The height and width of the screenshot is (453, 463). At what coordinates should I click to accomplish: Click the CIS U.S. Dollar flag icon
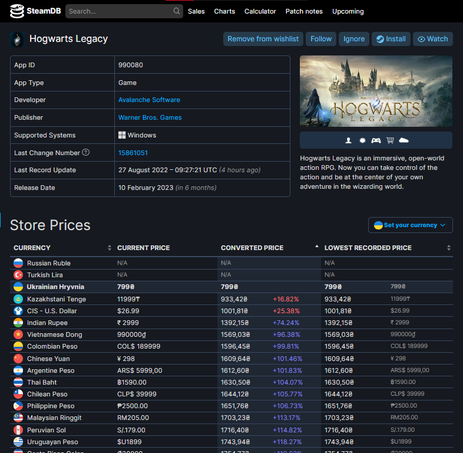[x=18, y=311]
